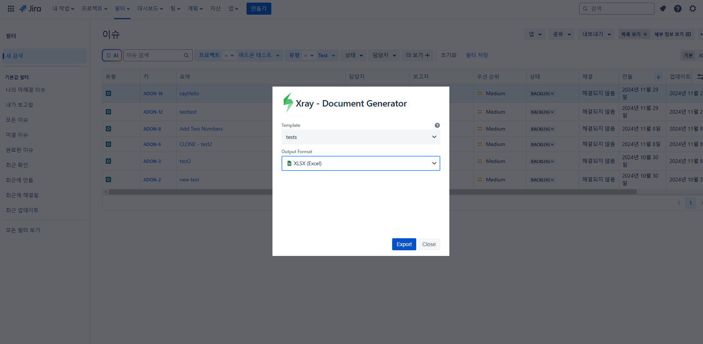Open the 앱 dropdown in the issue header

coord(535,34)
